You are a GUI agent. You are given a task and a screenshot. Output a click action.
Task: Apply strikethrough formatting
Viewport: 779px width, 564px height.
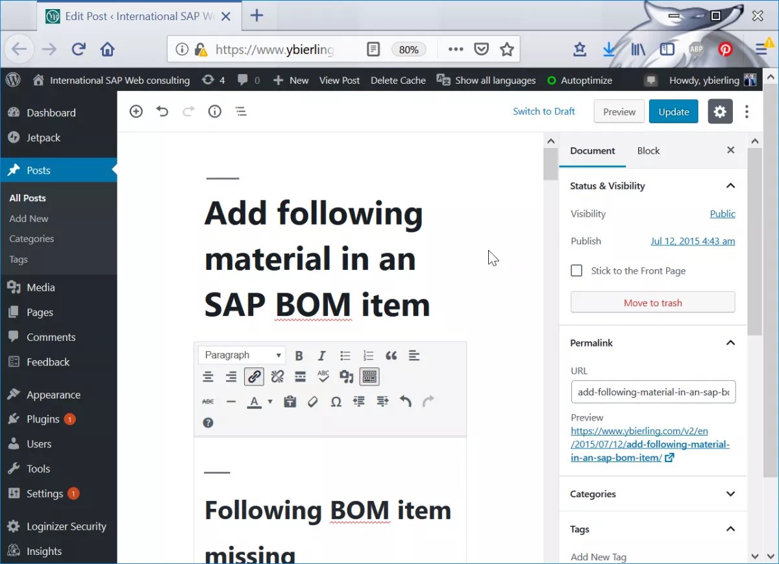(208, 402)
